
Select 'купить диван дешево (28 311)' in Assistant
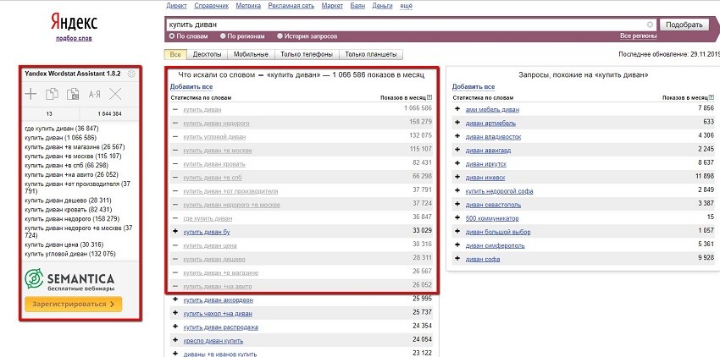(x=68, y=200)
